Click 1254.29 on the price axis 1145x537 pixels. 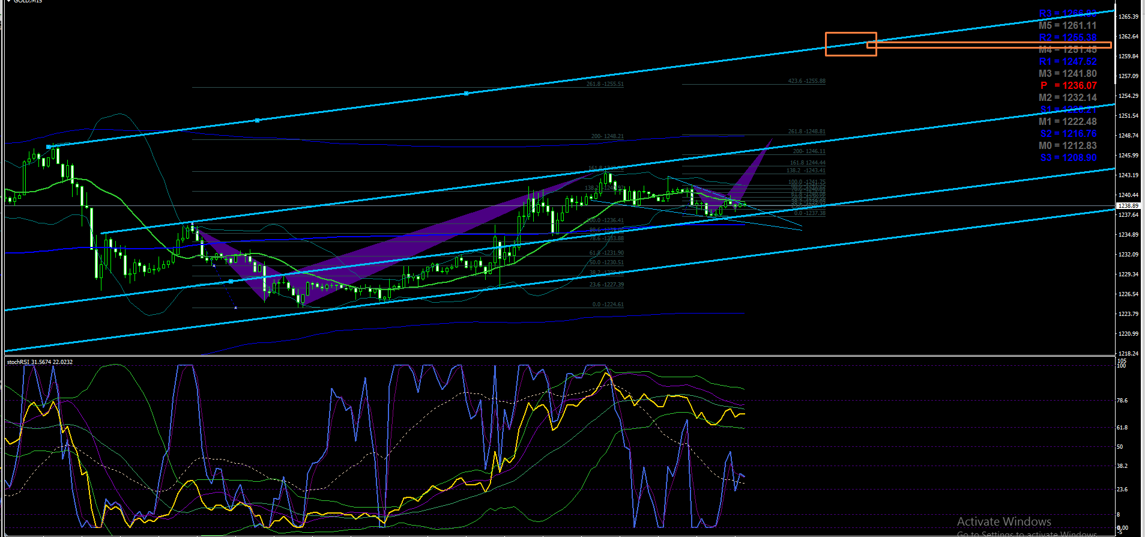coord(1129,96)
